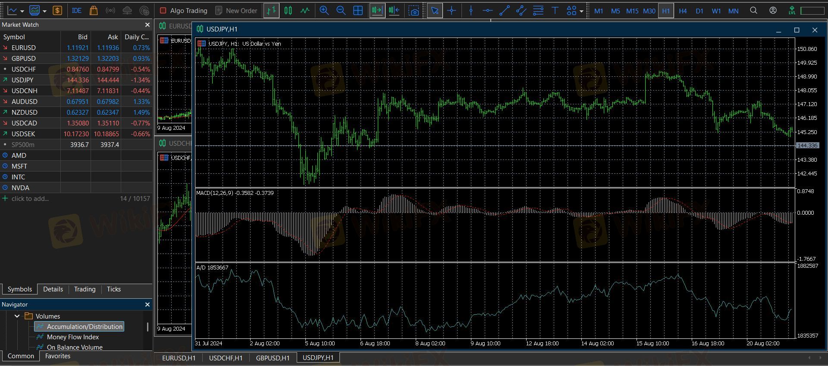Select the crosshair cursor tool

pos(452,11)
